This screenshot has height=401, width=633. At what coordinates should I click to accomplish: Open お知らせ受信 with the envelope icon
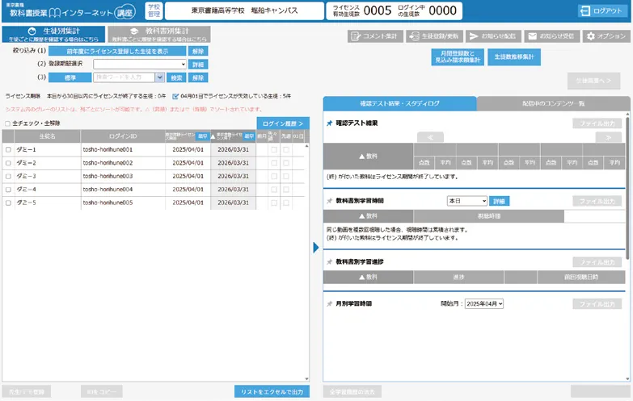[x=552, y=36]
